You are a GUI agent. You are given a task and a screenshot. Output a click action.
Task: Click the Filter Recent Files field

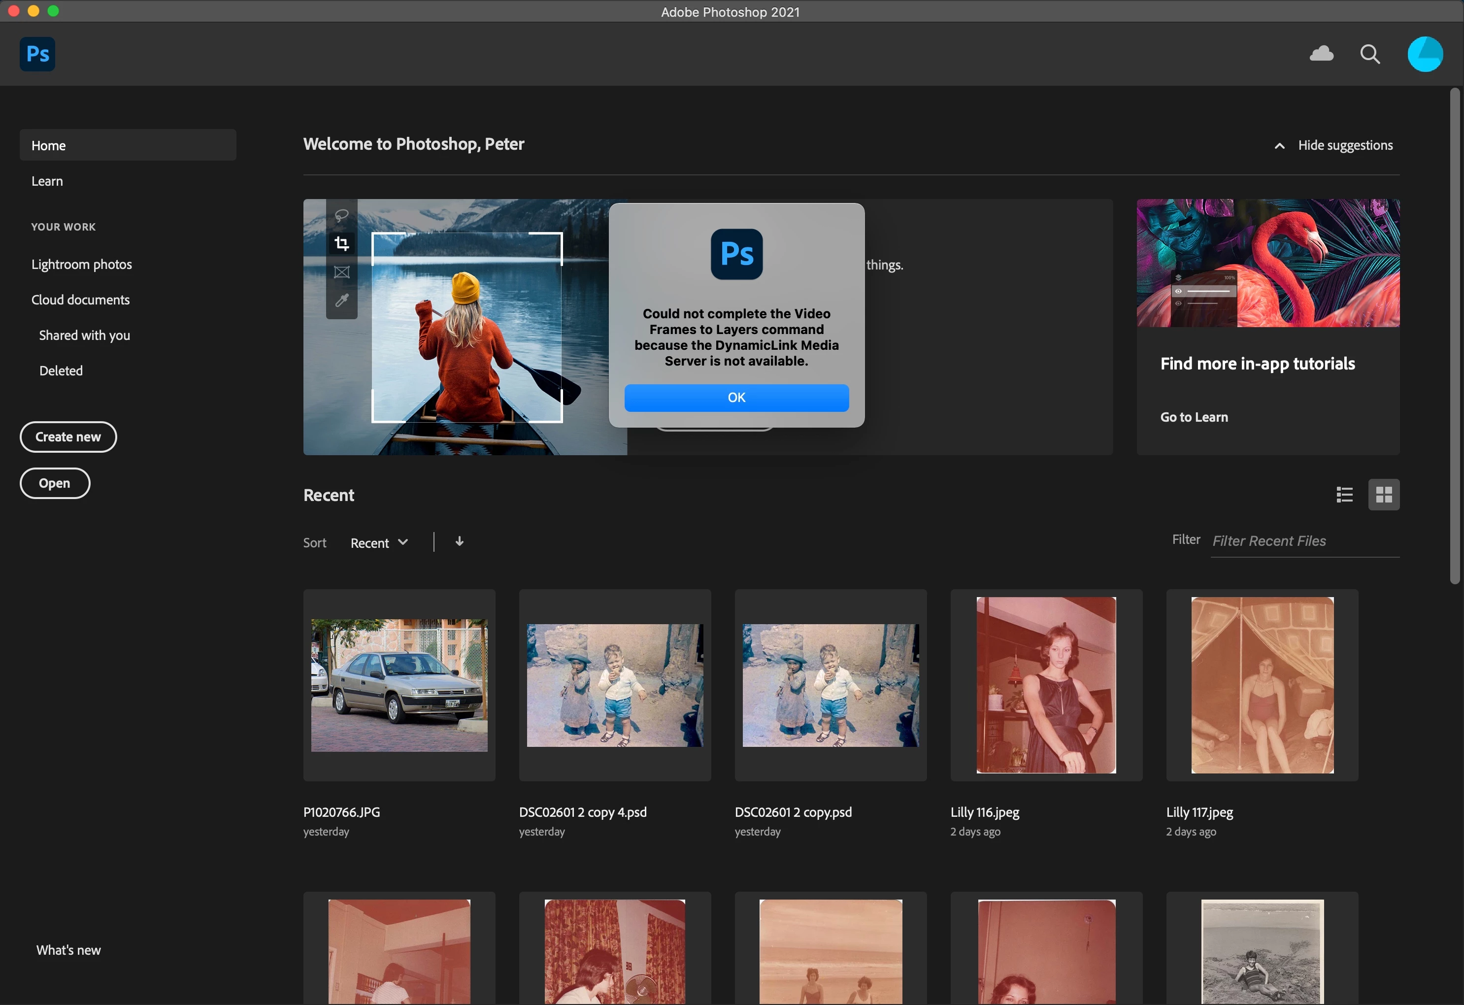1304,541
